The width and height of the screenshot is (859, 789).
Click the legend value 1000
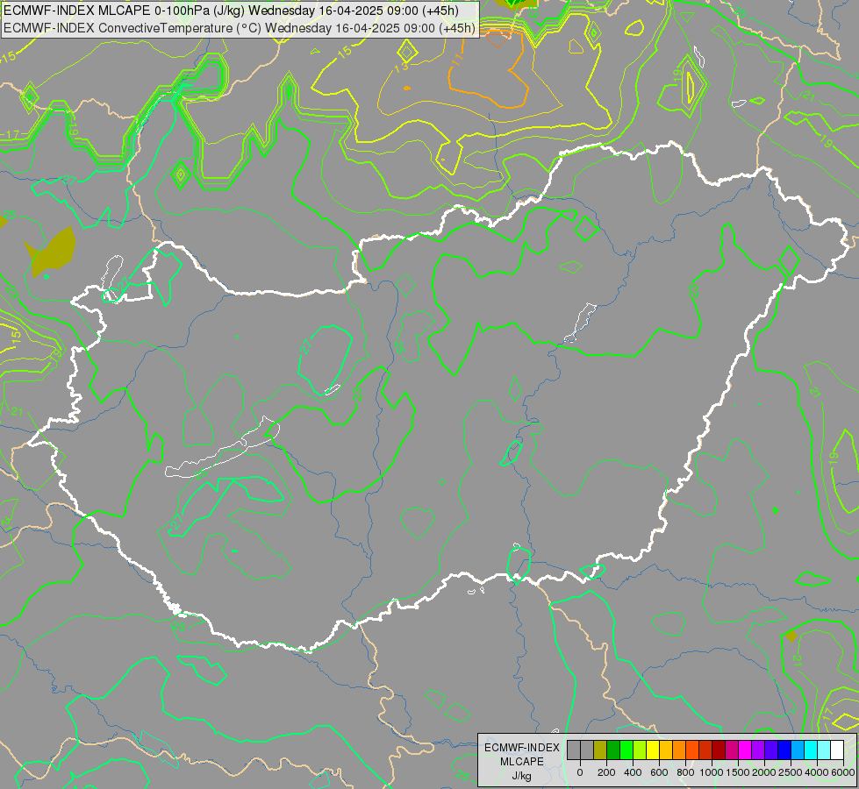(712, 772)
